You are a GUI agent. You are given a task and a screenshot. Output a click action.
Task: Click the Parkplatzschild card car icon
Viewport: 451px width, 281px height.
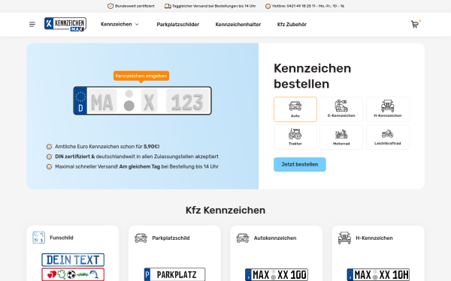tap(141, 238)
